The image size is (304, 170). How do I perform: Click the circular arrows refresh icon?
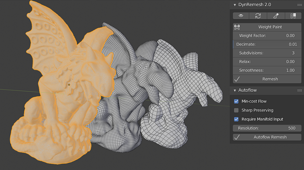[258, 16]
